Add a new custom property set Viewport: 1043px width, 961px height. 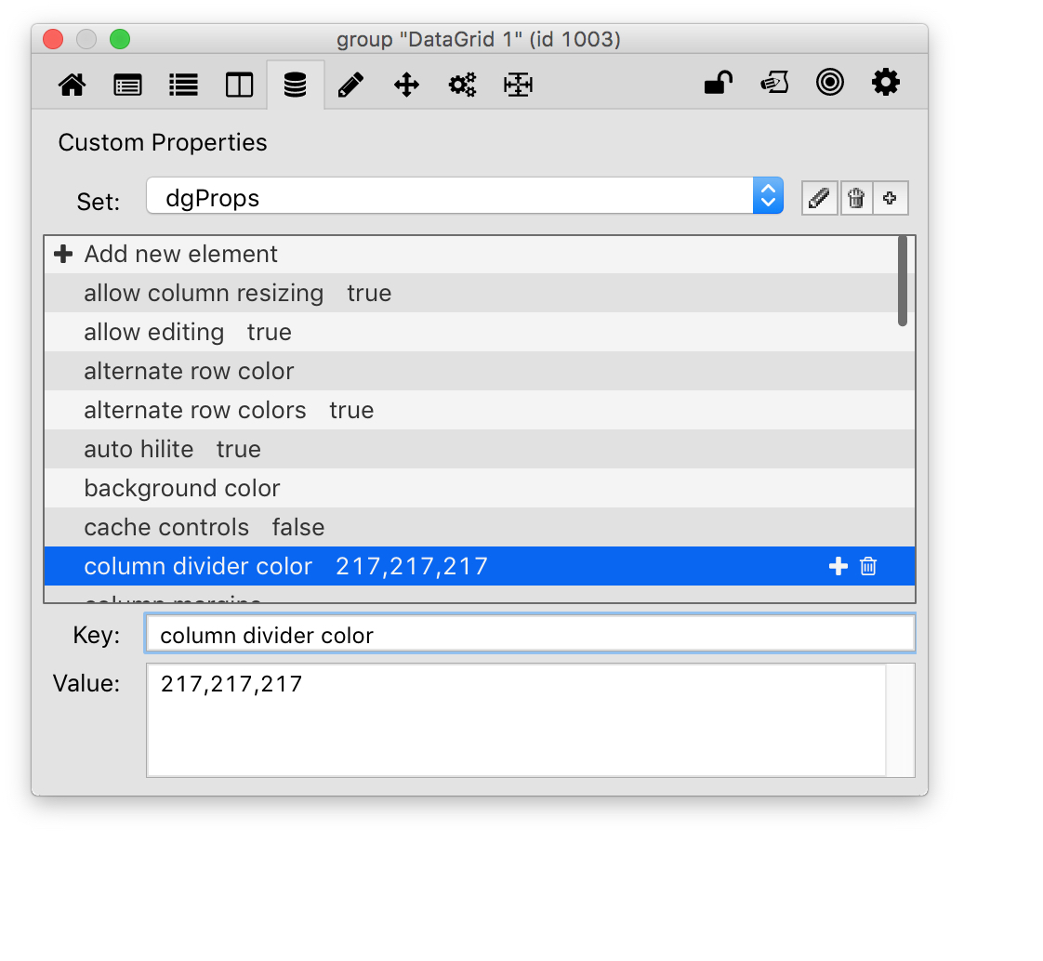[x=891, y=198]
